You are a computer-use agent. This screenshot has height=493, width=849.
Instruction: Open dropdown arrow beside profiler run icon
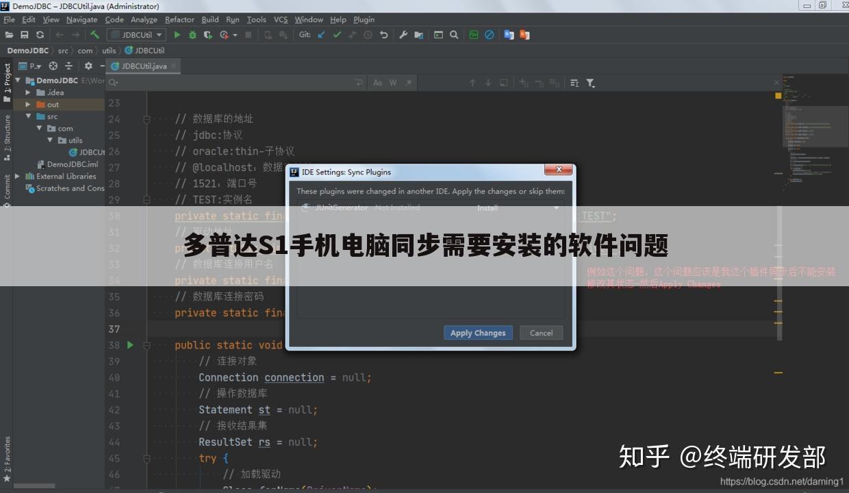point(235,35)
